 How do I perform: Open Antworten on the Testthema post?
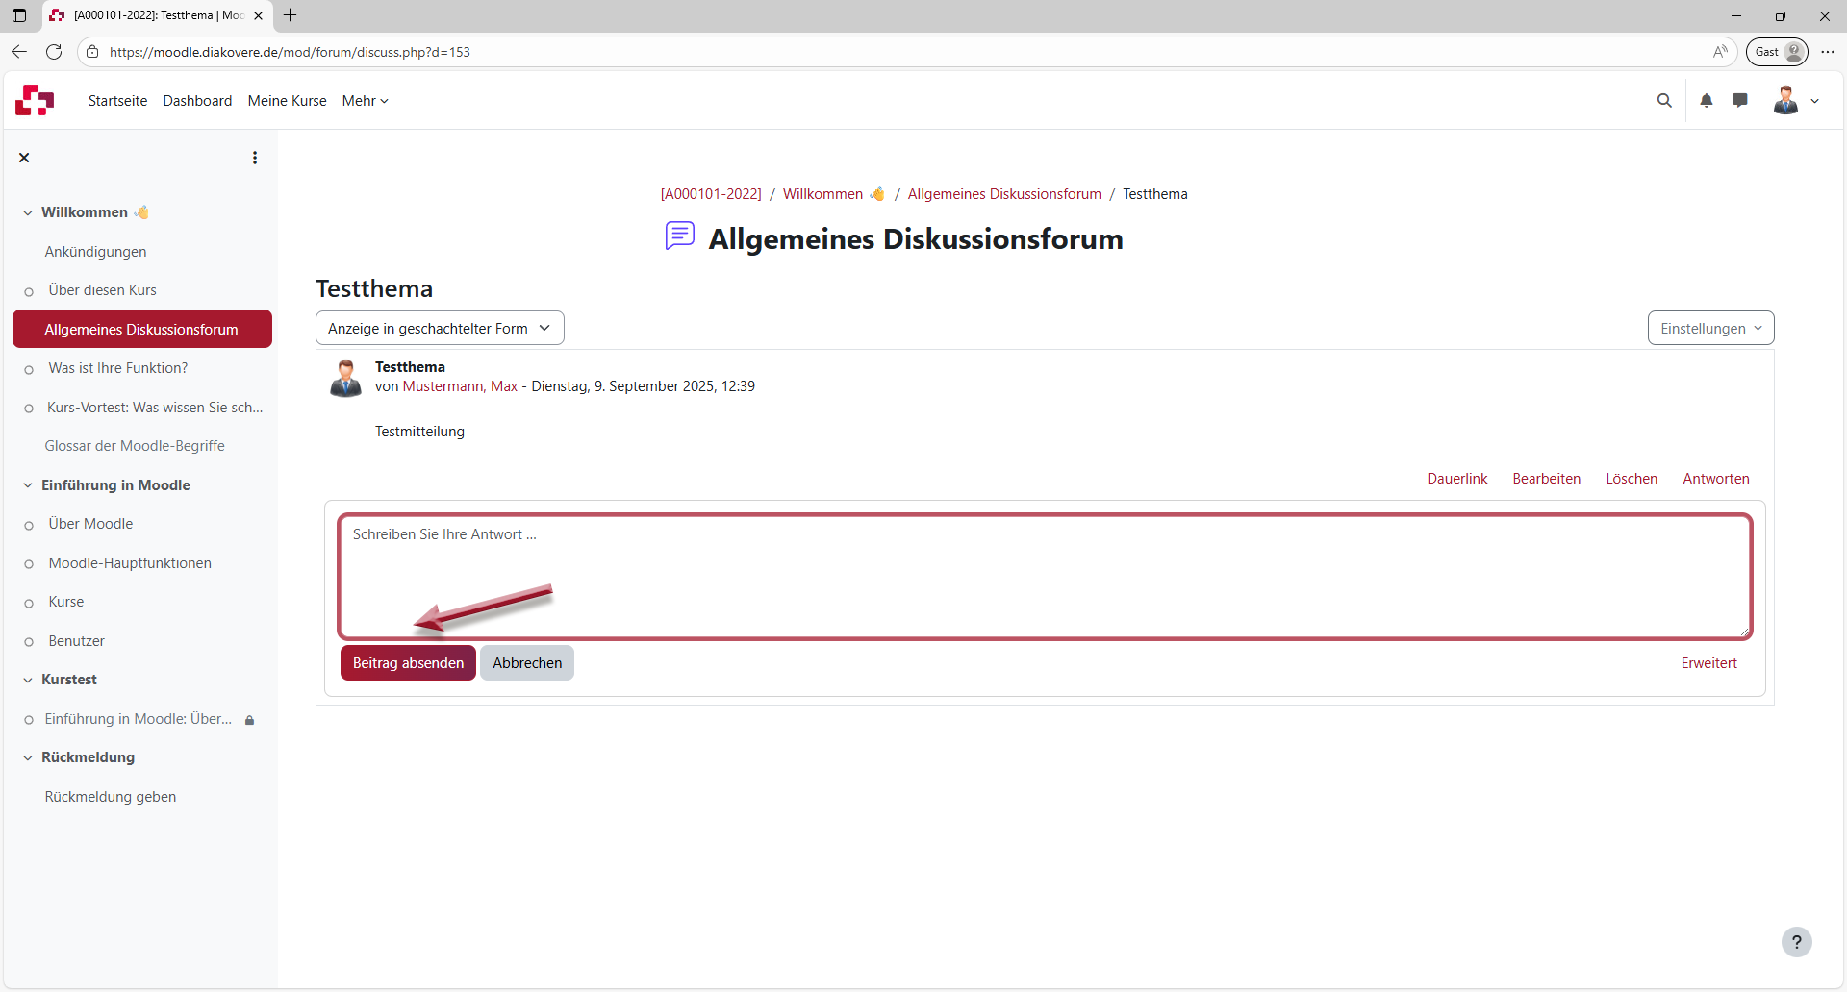point(1715,478)
